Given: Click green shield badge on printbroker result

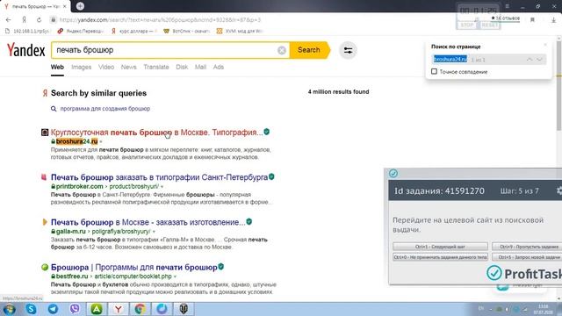Looking at the screenshot, I should pyautogui.click(x=271, y=177).
